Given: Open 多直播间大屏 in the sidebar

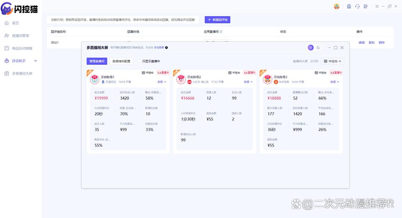Looking at the screenshot, I should tap(22, 73).
